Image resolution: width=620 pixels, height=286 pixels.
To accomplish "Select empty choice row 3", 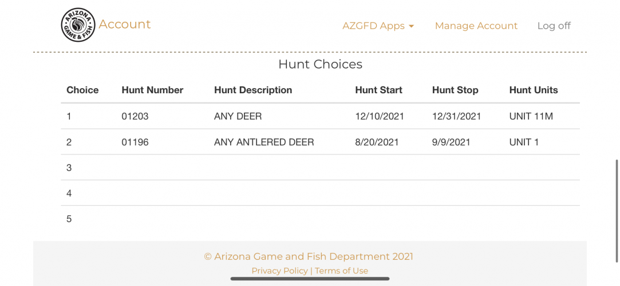I will (x=320, y=168).
